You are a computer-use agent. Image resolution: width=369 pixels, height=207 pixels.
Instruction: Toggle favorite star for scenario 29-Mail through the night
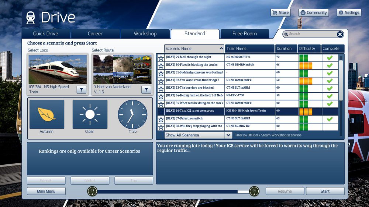tap(161, 58)
